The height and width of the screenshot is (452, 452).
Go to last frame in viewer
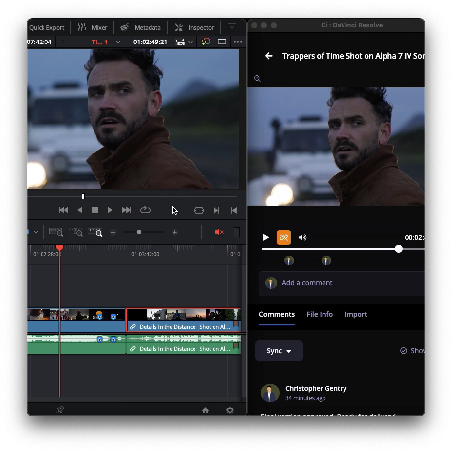[126, 210]
